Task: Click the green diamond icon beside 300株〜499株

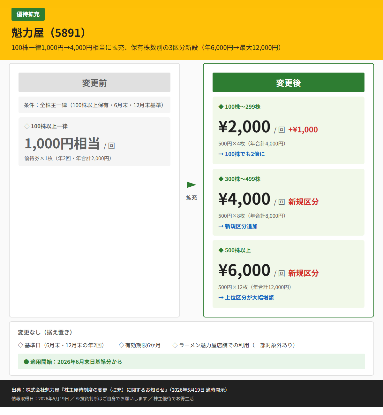Action: [x=221, y=179]
